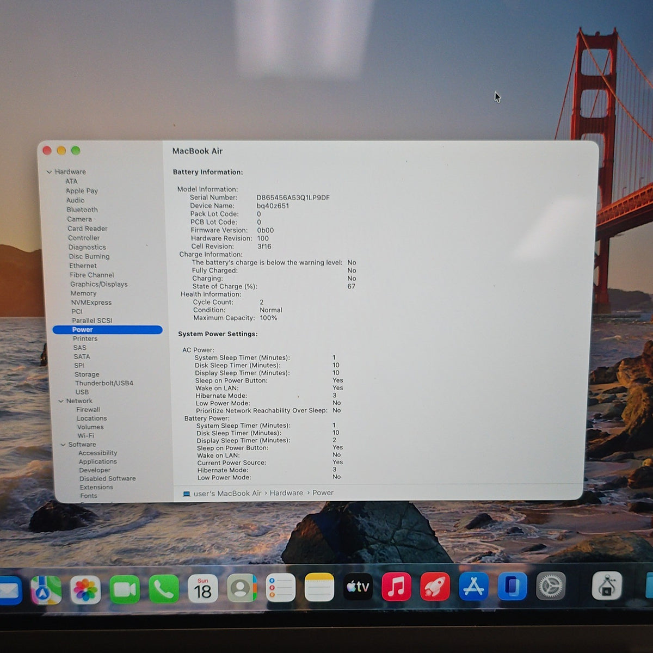The width and height of the screenshot is (653, 653).
Task: Open Contacts from the Dock
Action: [x=241, y=588]
